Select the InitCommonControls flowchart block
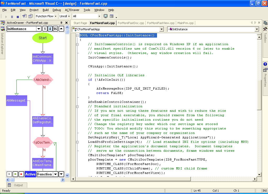The width and height of the screenshot is (268, 194). click(x=43, y=59)
